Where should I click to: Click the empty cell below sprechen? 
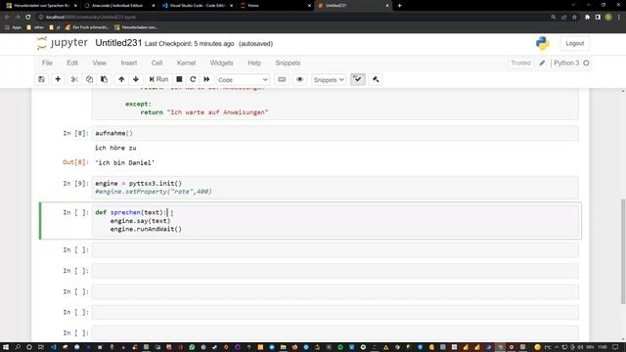click(335, 250)
